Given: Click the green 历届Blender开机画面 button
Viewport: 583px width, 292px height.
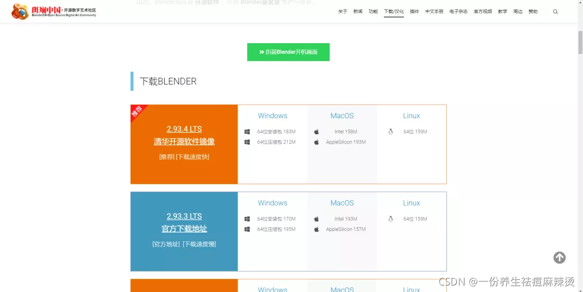Looking at the screenshot, I should click(288, 52).
